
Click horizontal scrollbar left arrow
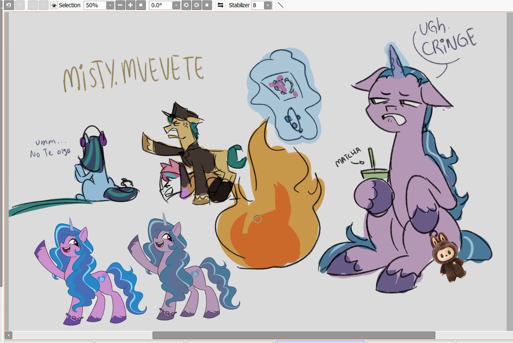pos(8,335)
